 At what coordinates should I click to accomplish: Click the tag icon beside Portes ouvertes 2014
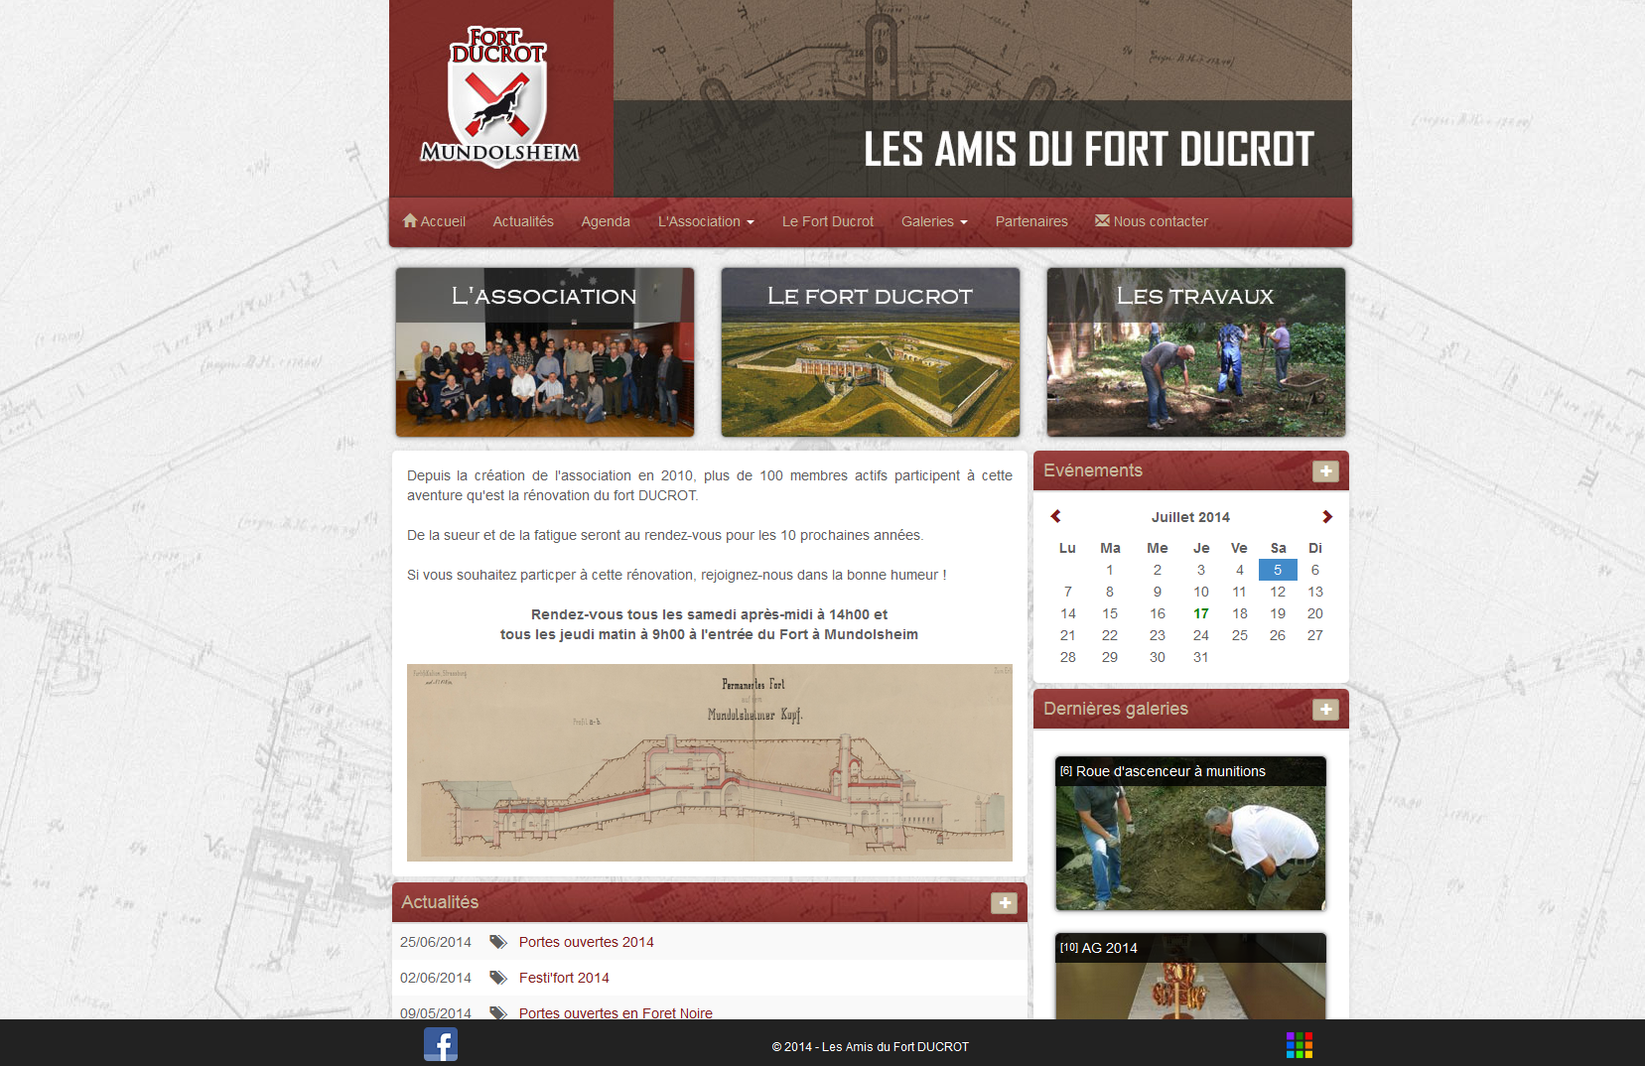tap(498, 942)
